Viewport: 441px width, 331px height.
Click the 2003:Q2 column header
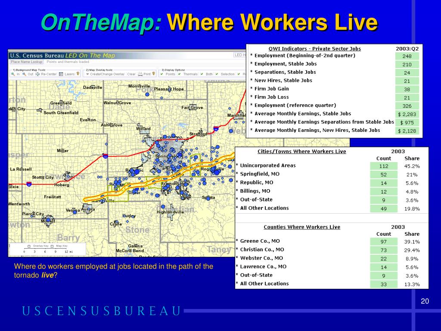[x=407, y=49]
